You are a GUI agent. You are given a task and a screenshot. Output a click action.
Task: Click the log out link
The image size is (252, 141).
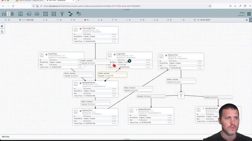pos(241,15)
